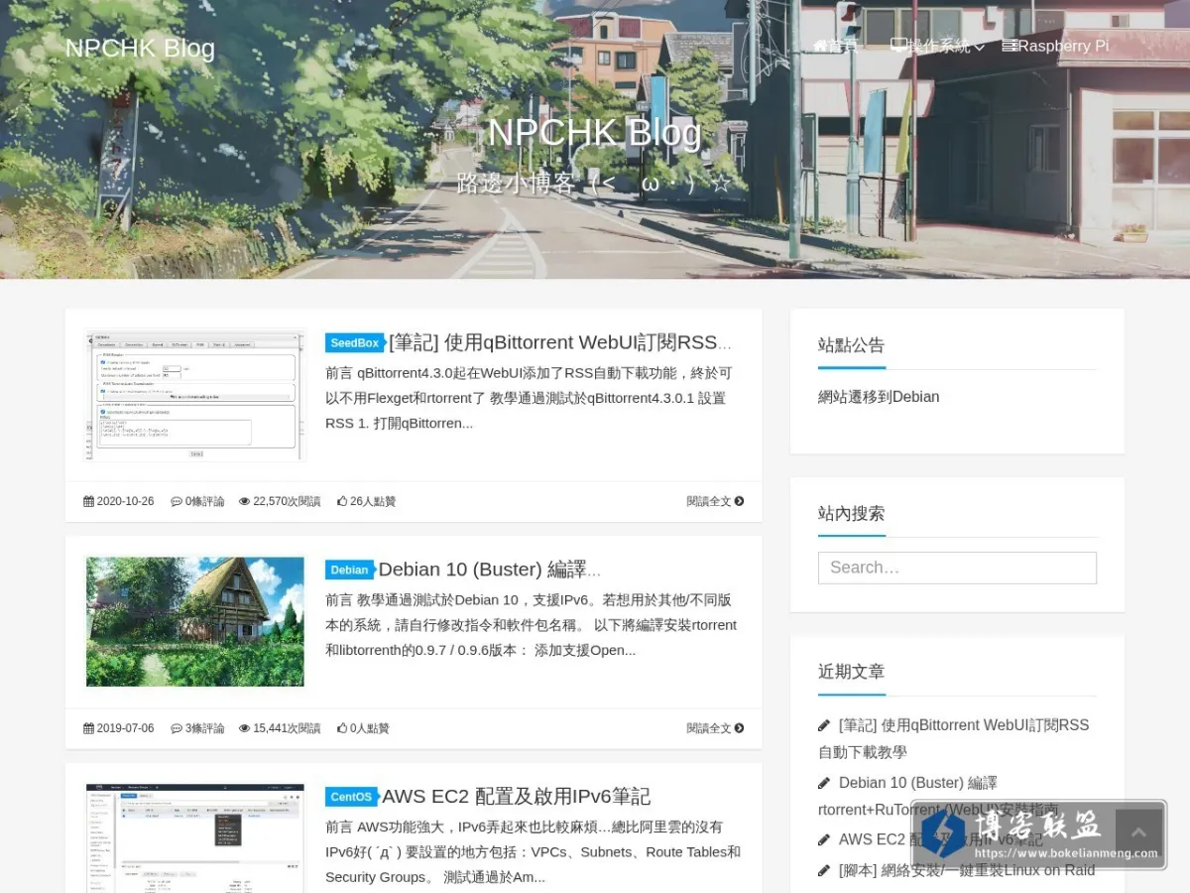Image resolution: width=1190 pixels, height=893 pixels.
Task: Open recent post [腳本] 網絡安裝 Linux on Raid
Action: click(x=967, y=870)
